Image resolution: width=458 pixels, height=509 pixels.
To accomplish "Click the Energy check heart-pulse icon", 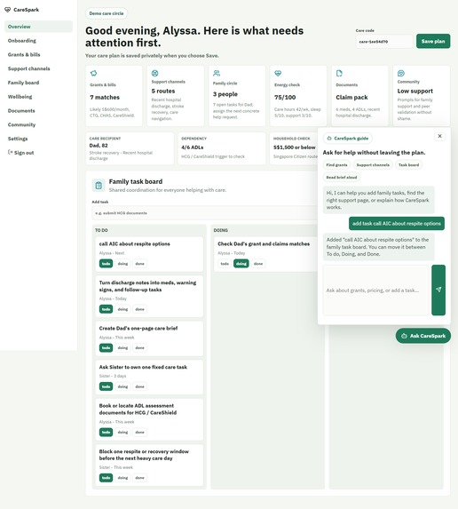I will click(x=278, y=73).
